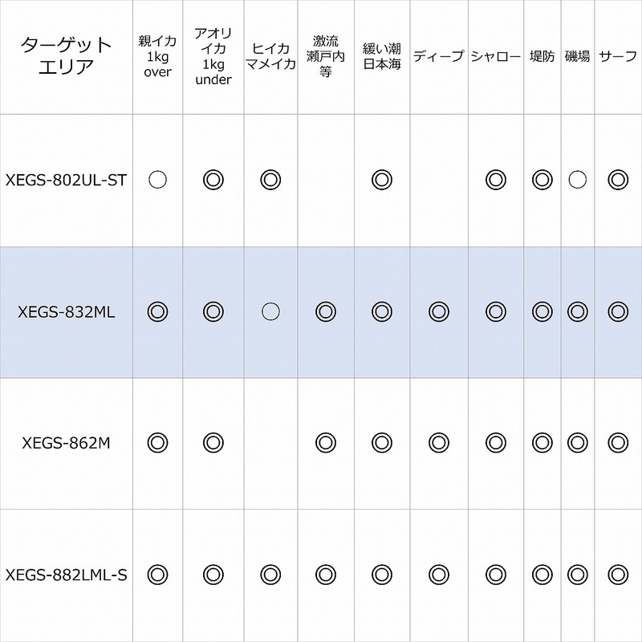Click the double circle for XEGS-882LML-S ヒイカ マメイカ
The height and width of the screenshot is (642, 642).
coord(270,573)
